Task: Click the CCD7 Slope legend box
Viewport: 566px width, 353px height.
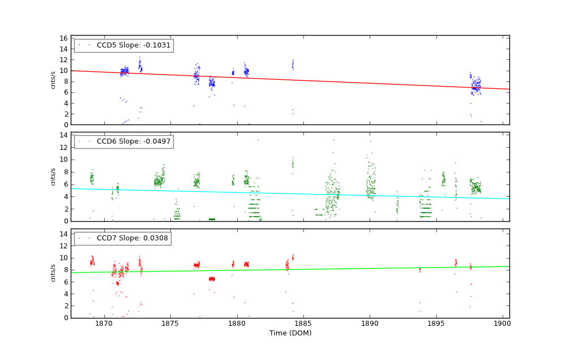Action: pyautogui.click(x=122, y=238)
